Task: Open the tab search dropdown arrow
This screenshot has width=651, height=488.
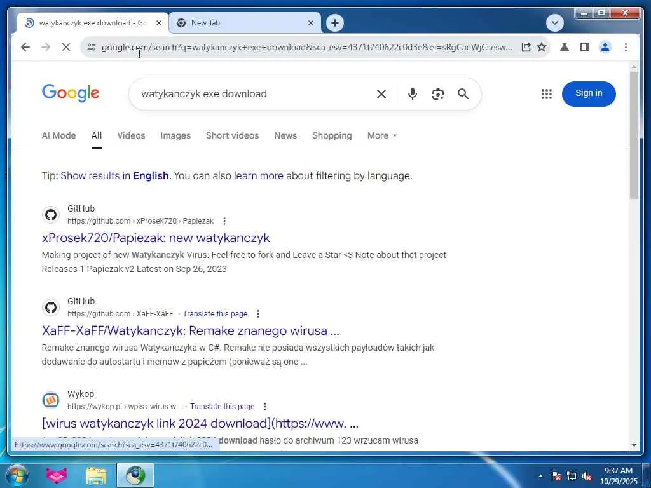Action: pyautogui.click(x=554, y=23)
